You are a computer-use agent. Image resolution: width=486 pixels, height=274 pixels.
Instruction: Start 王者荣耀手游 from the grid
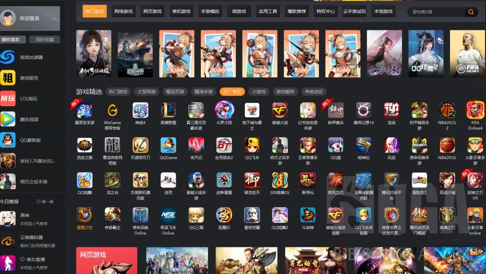(308, 145)
